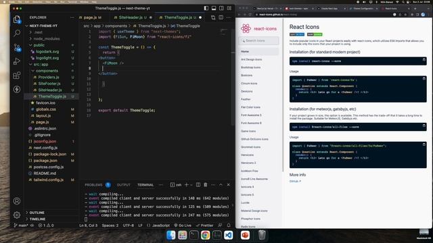Maximize the panel with the chevron up
Viewport: 433px width, 243px height.
[221, 185]
